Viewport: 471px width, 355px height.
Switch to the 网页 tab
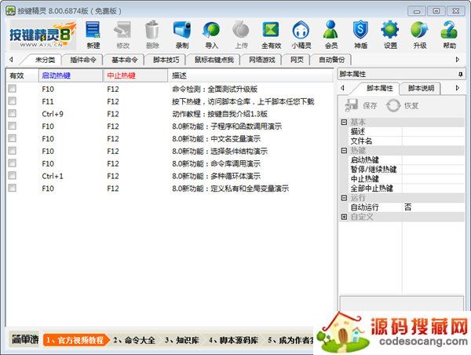[x=297, y=60]
